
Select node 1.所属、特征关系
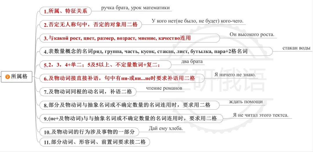coord(65,11)
